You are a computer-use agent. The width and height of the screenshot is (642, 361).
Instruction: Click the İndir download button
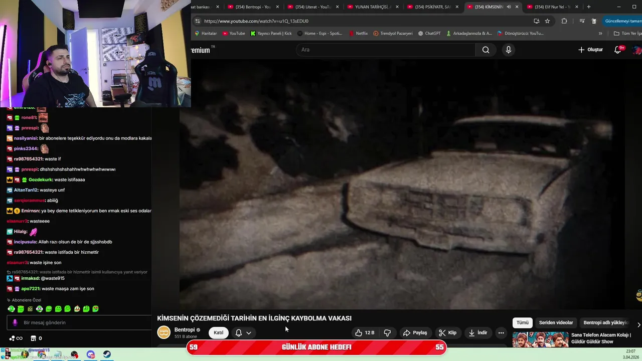(x=478, y=332)
